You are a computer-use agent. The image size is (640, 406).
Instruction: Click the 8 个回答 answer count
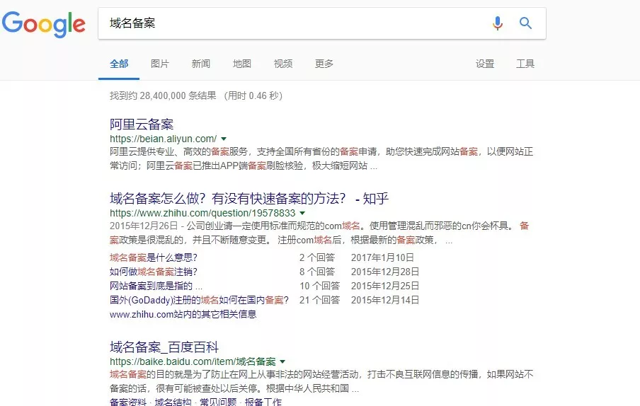pos(317,272)
